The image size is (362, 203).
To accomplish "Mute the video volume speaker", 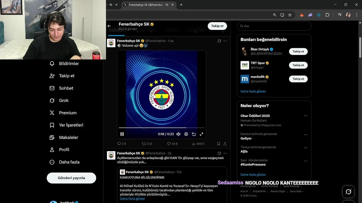I will [x=178, y=134].
